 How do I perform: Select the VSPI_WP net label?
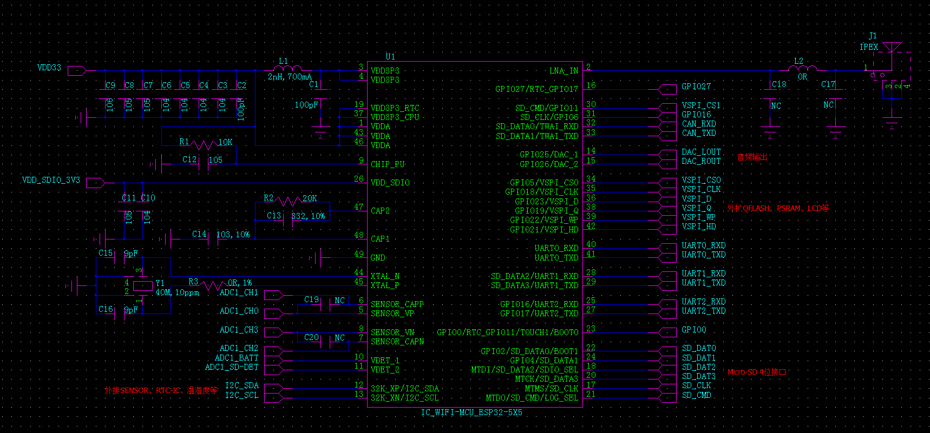[699, 217]
